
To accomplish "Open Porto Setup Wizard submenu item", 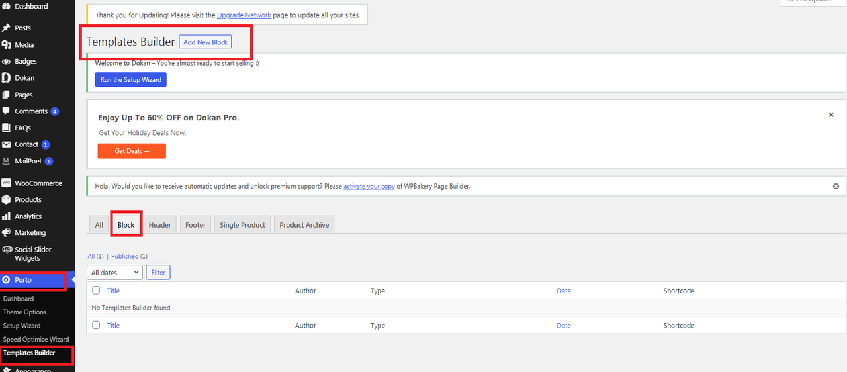I will [22, 326].
